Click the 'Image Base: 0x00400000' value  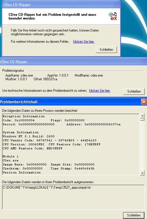25,165
